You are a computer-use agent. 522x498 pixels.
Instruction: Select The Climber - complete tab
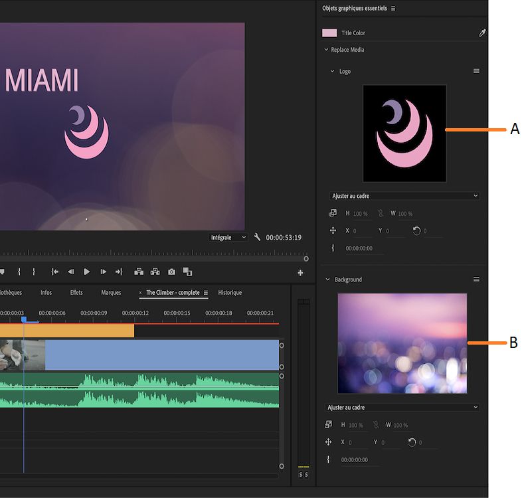(173, 292)
